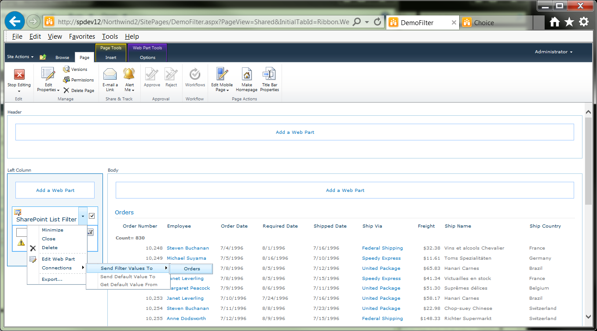The image size is (597, 331).
Task: Open the browser home icon
Action: (x=555, y=22)
